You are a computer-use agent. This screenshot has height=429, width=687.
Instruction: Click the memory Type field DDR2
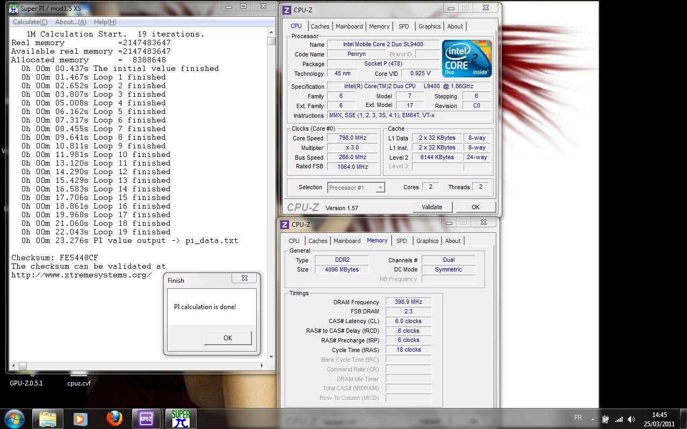click(x=342, y=260)
